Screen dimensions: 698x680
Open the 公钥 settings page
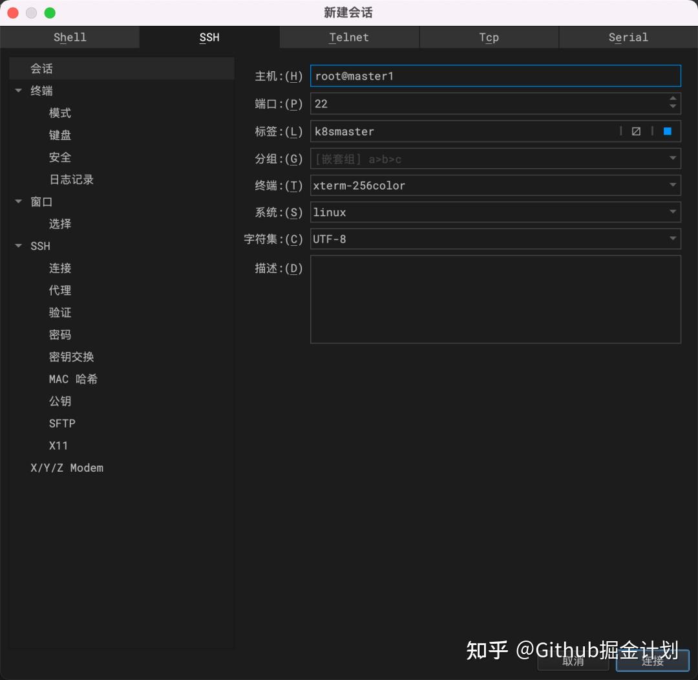point(60,402)
